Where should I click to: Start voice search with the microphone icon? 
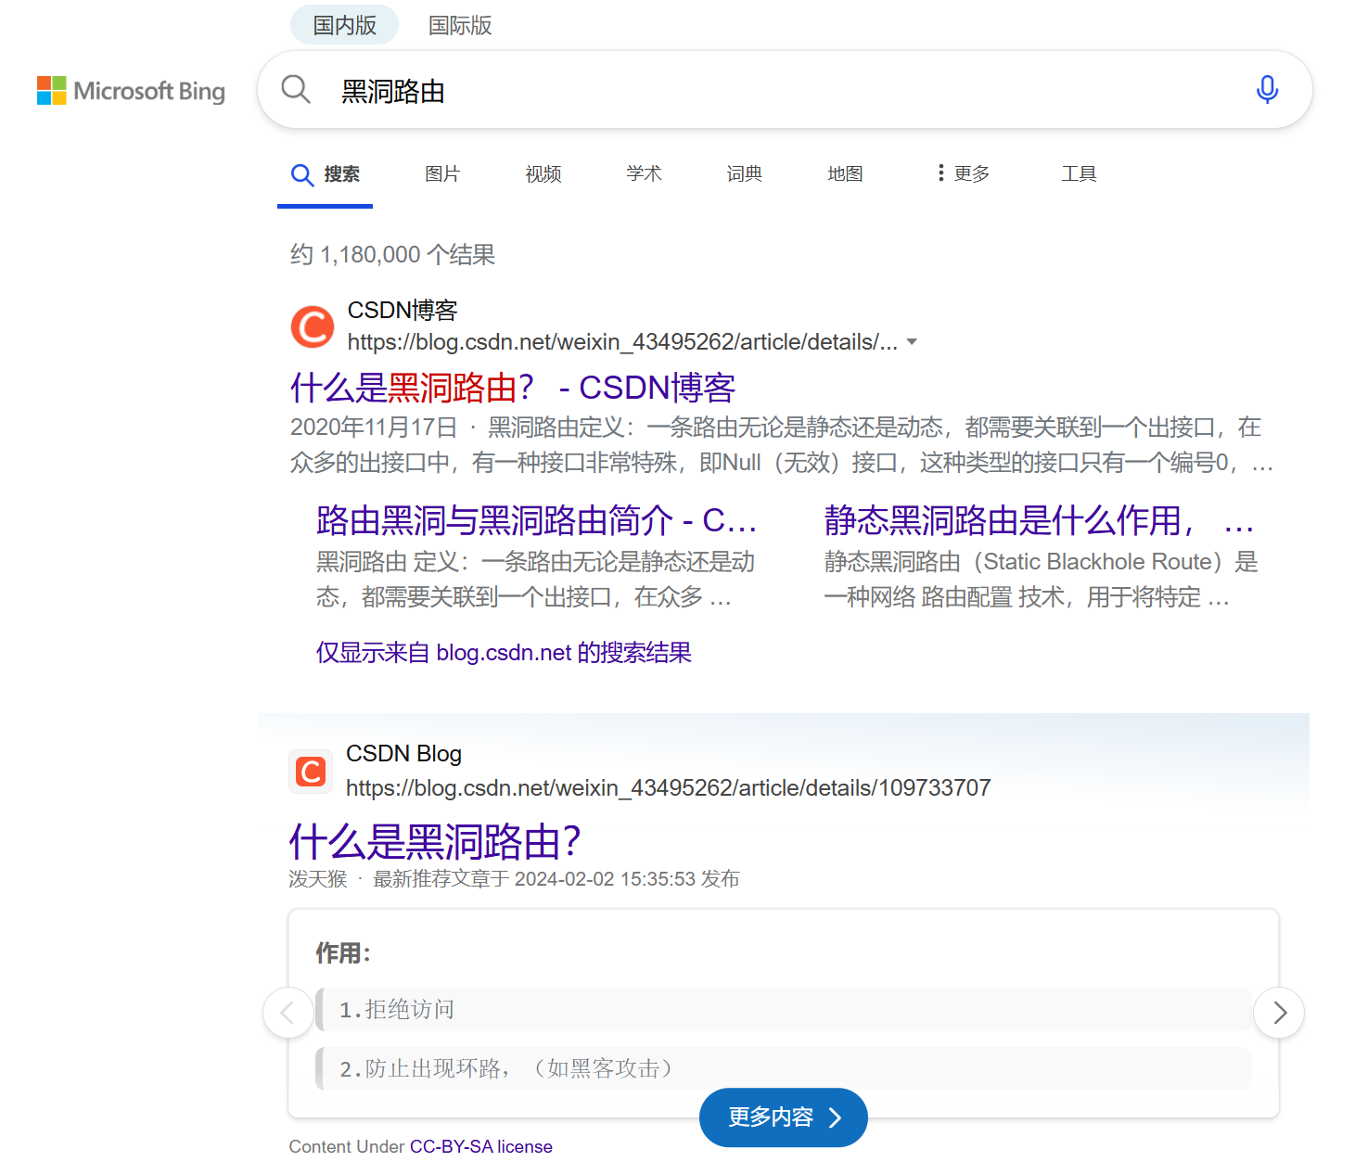pos(1267,89)
